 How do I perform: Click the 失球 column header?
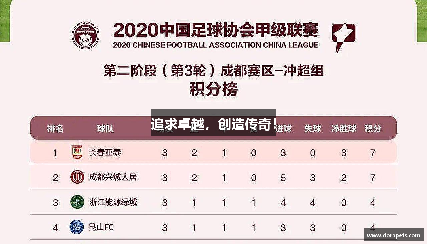(313, 128)
